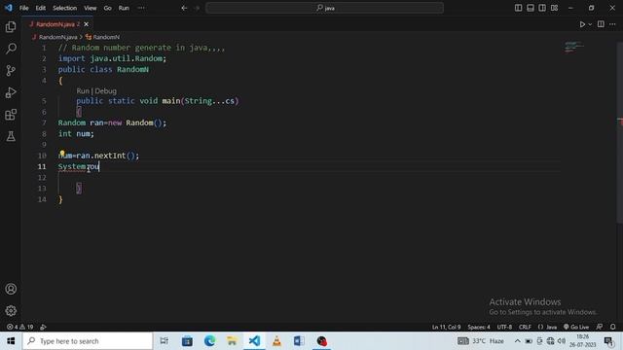Click the Windows taskbar search box
623x350 pixels.
pyautogui.click(x=88, y=341)
